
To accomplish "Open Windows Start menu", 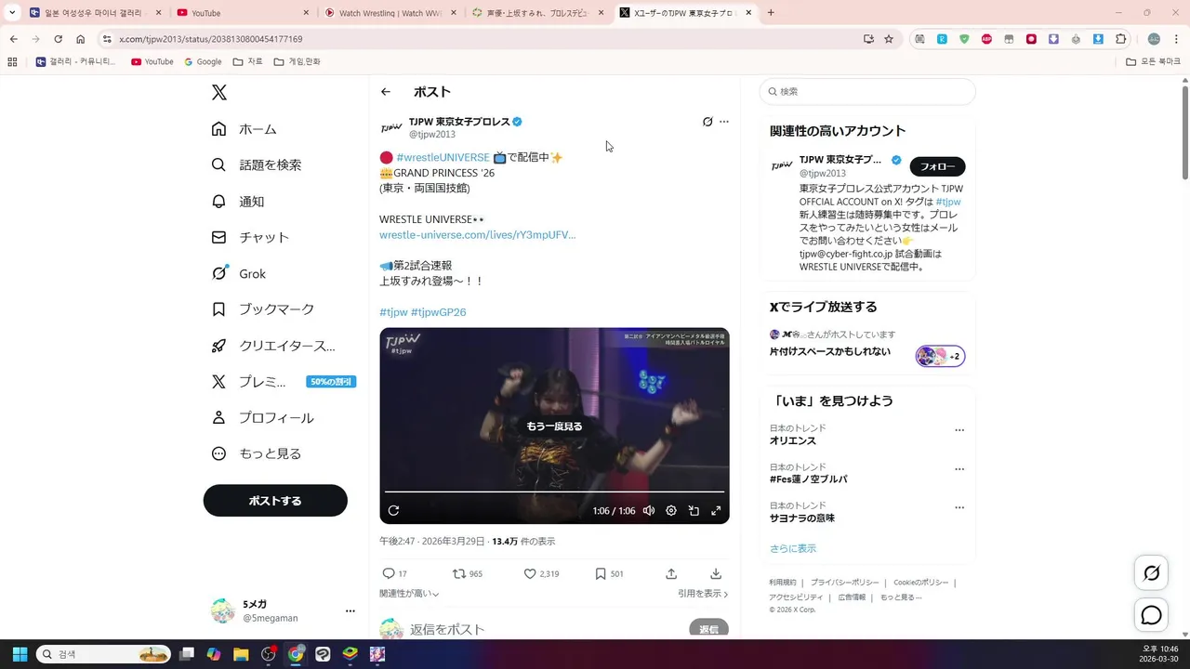I will 20,654.
